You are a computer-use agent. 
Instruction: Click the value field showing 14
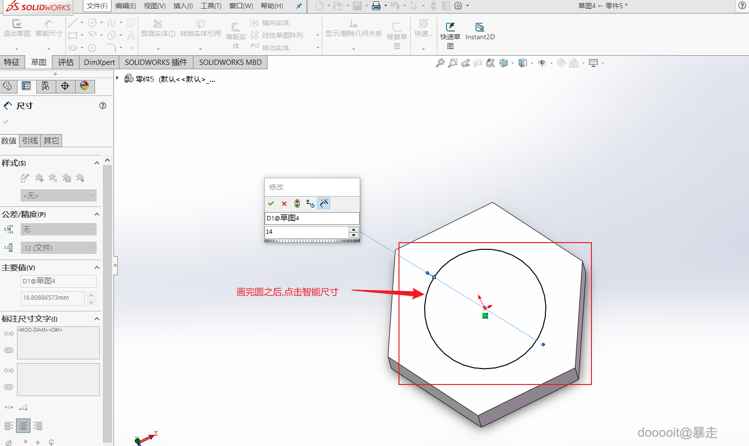pos(306,232)
